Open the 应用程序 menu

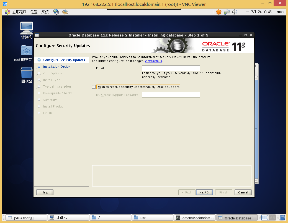click(19, 12)
